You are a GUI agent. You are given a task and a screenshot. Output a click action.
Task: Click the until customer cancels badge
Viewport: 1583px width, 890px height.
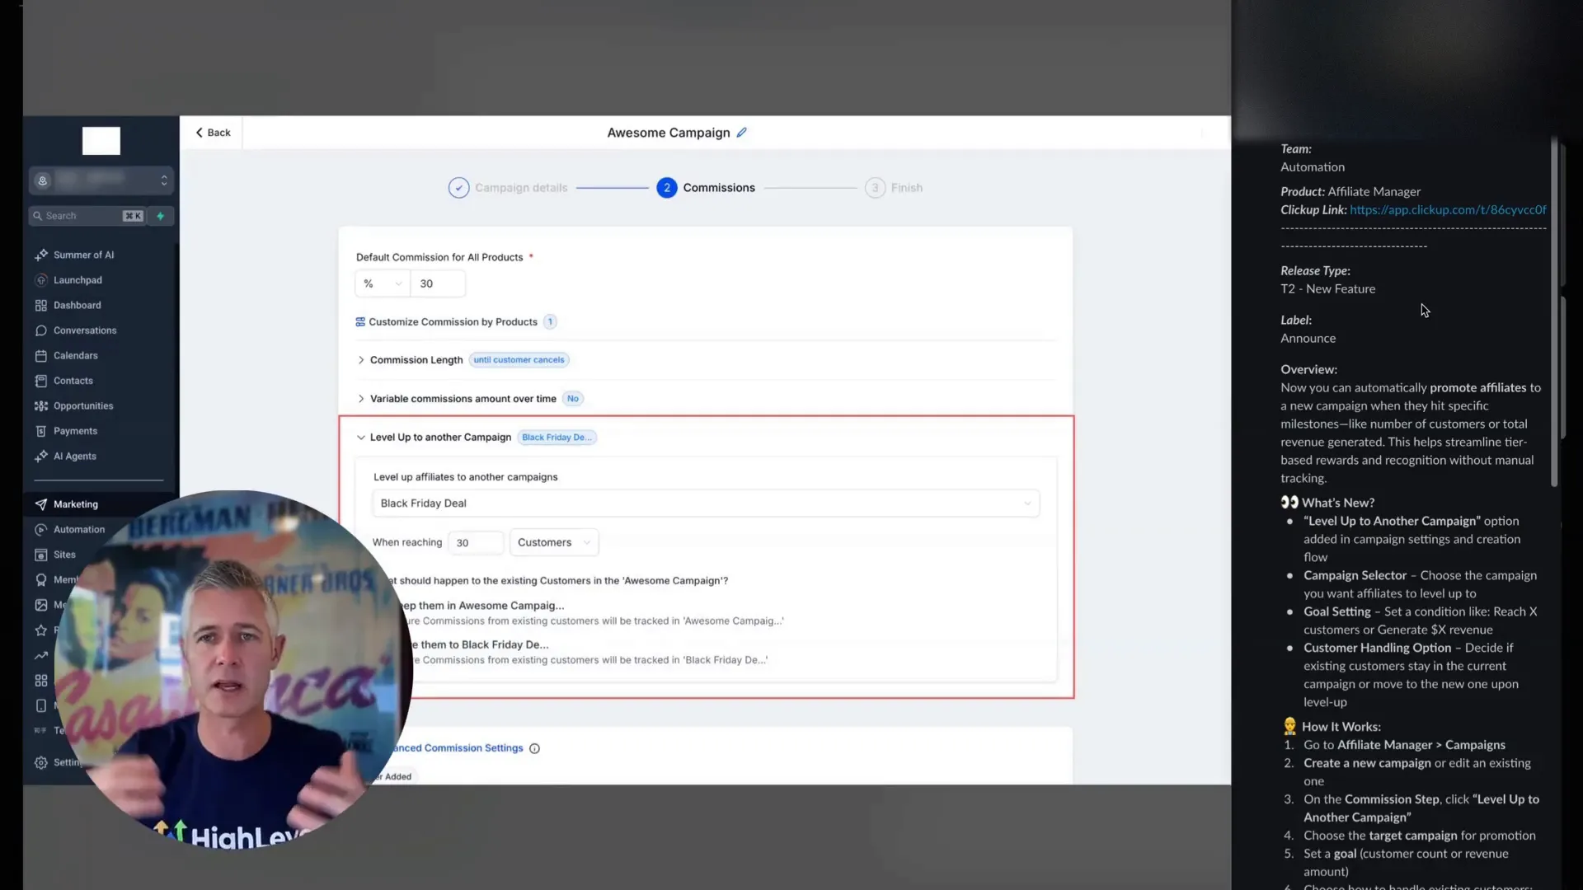[519, 360]
